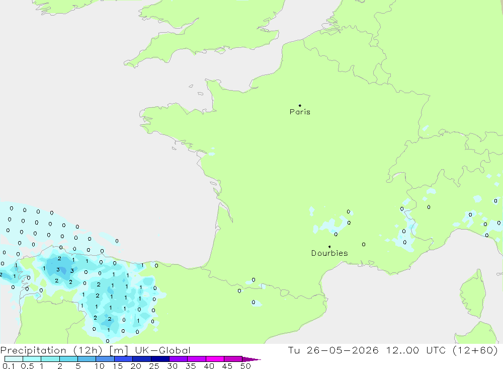Click the 'UK-Global' model name text

pyautogui.click(x=162, y=350)
